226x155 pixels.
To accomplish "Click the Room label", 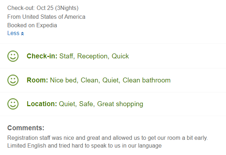I will tap(37, 80).
